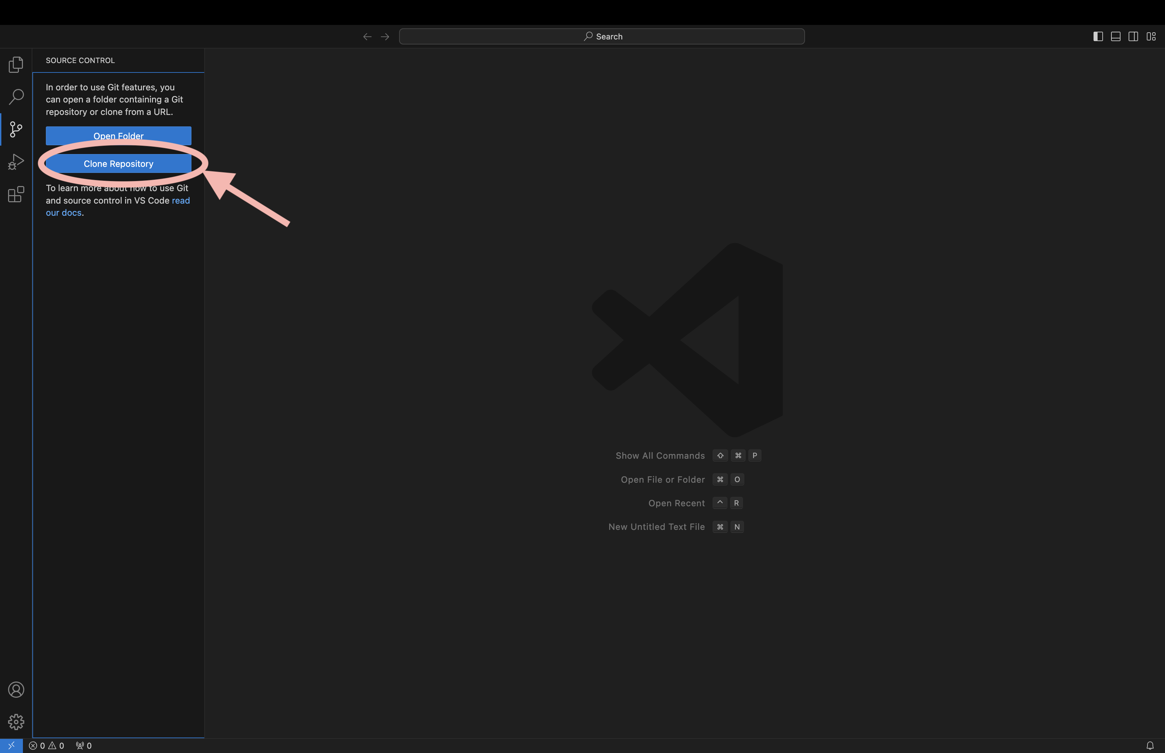1165x753 pixels.
Task: Select the Source Control activity bar icon
Action: (x=16, y=129)
